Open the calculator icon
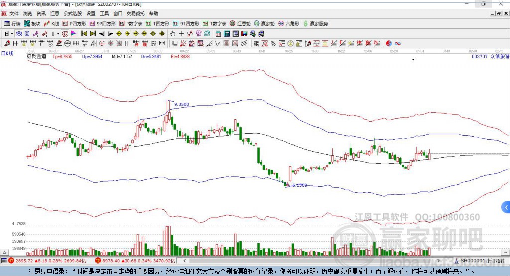510x276 pixels. pos(227,34)
